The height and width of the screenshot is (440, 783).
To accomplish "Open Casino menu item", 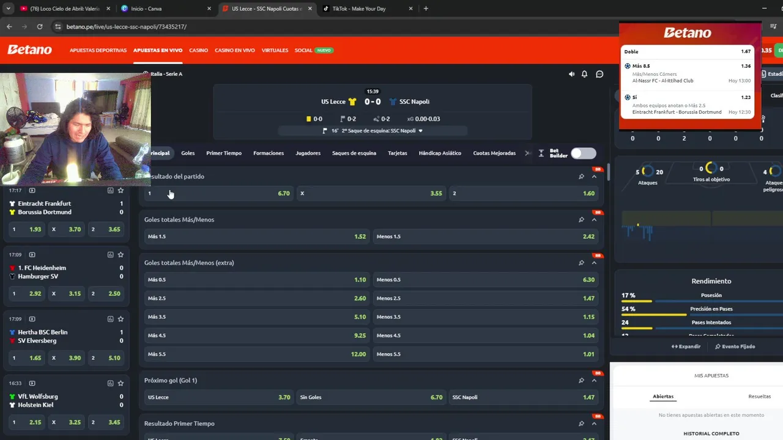I will coord(198,50).
